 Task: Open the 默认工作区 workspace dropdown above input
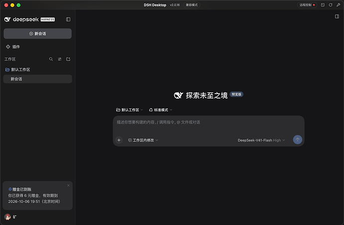click(130, 110)
